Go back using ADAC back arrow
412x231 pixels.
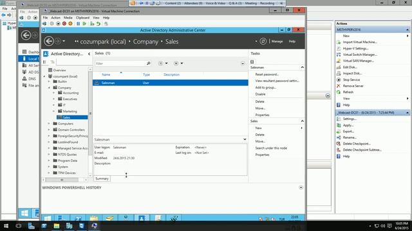click(49, 41)
